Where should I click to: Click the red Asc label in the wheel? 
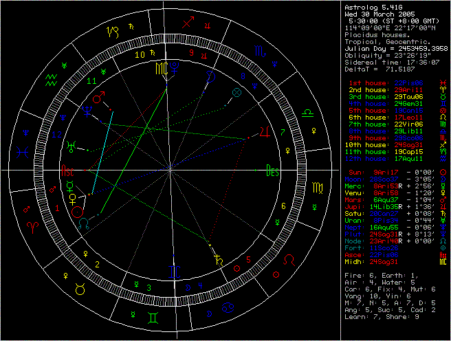pyautogui.click(x=69, y=171)
